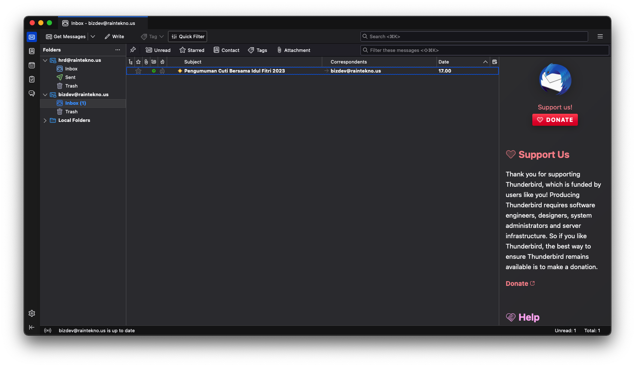Image resolution: width=635 pixels, height=367 pixels.
Task: Click the red DONATE button
Action: (x=555, y=120)
